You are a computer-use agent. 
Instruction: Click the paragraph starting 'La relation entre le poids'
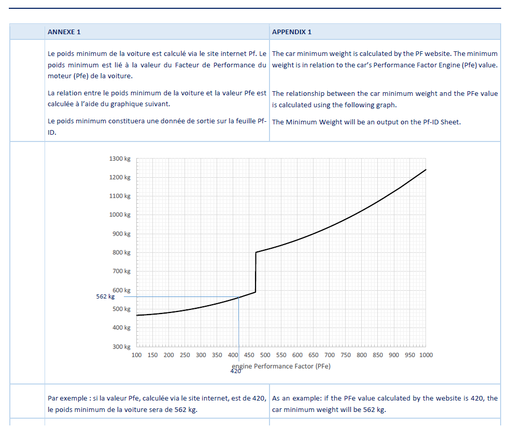click(x=157, y=98)
